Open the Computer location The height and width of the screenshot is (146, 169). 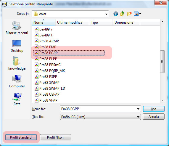point(17,81)
